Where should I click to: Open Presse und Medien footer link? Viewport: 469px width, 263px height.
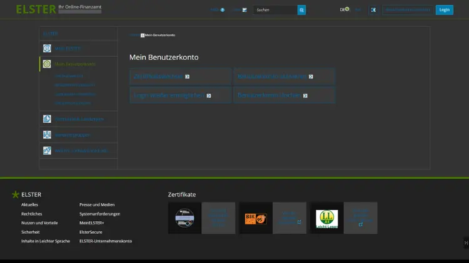click(97, 204)
